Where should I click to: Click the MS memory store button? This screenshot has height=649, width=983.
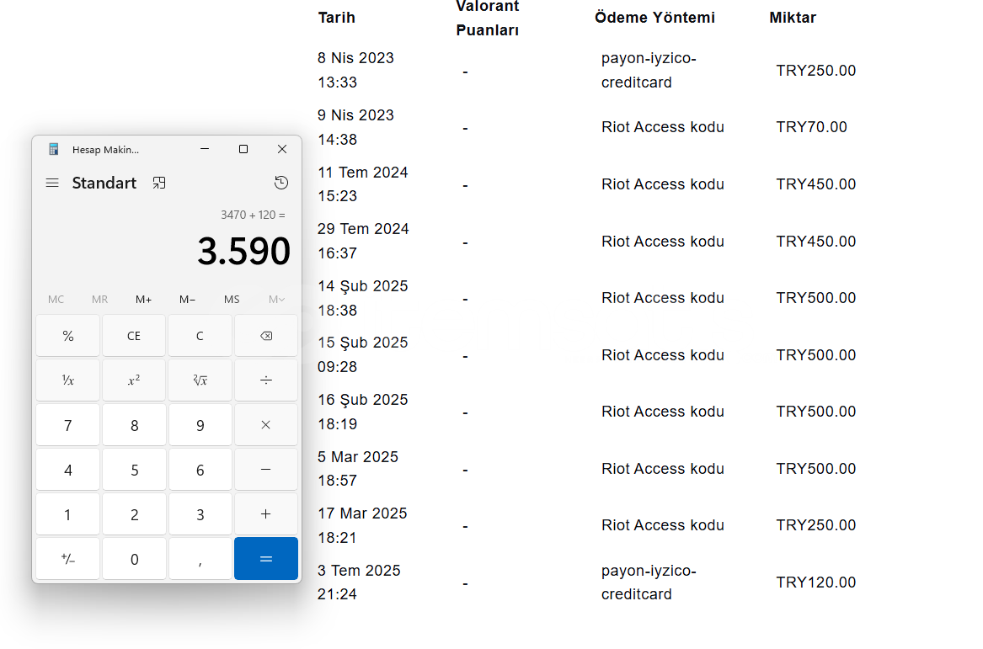click(x=232, y=300)
